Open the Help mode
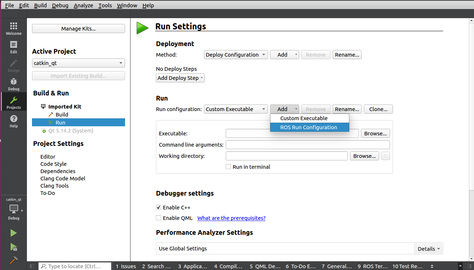This screenshot has width=474, height=270. point(13,121)
